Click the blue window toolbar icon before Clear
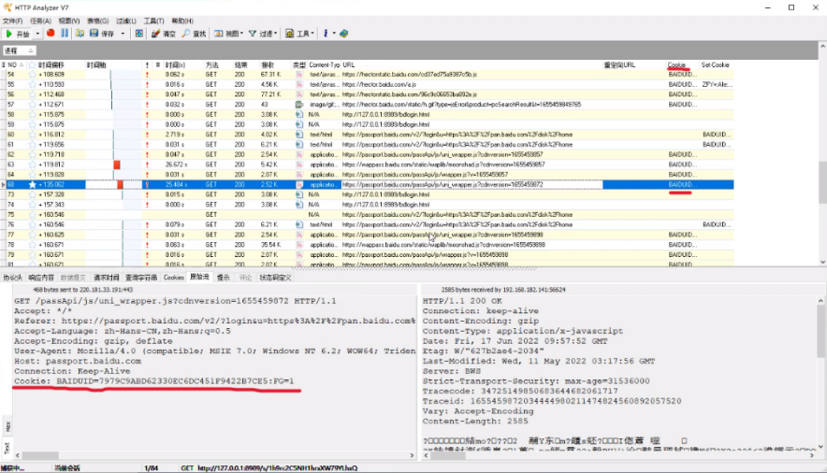The height and width of the screenshot is (473, 827). pos(139,33)
